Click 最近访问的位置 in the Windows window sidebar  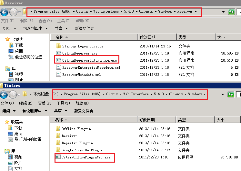[28, 139]
